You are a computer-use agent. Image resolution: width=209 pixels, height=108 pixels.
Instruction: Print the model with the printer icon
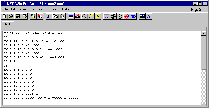pyautogui.click(x=24, y=16)
